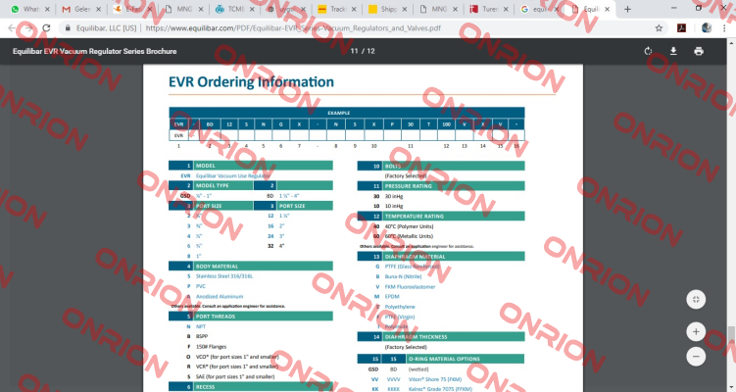
Task: Click the BOLTS section header
Action: pos(441,166)
